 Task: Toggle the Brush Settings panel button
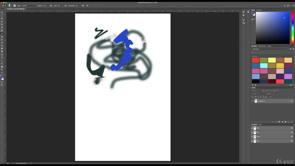click(15, 6)
